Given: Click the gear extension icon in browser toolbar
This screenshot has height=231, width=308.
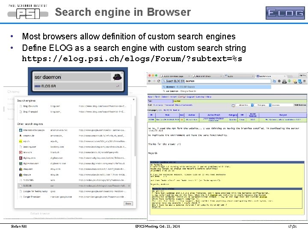Looking at the screenshot, I should coord(279,81).
